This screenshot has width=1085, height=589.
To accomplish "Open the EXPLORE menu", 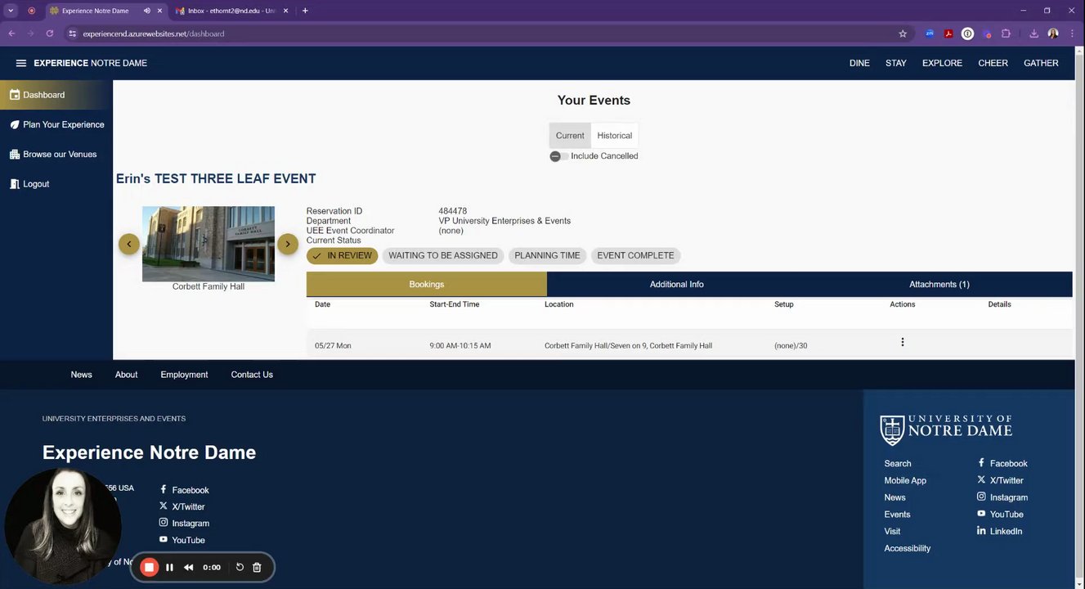I will coord(942,63).
